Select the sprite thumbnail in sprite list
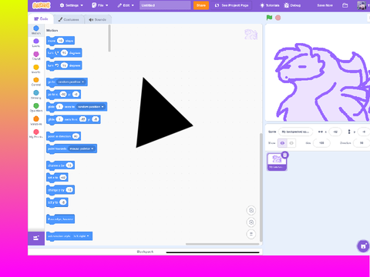This screenshot has width=370, height=277. [277, 162]
